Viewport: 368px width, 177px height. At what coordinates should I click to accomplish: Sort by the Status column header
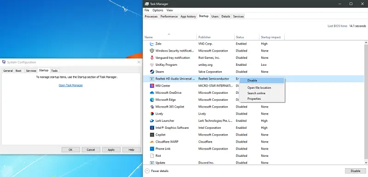[x=247, y=37]
